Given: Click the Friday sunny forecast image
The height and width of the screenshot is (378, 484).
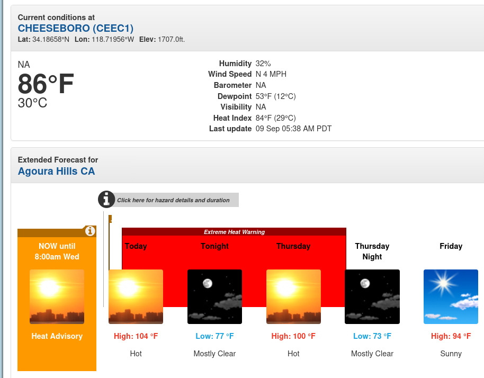Looking at the screenshot, I should pos(451,296).
